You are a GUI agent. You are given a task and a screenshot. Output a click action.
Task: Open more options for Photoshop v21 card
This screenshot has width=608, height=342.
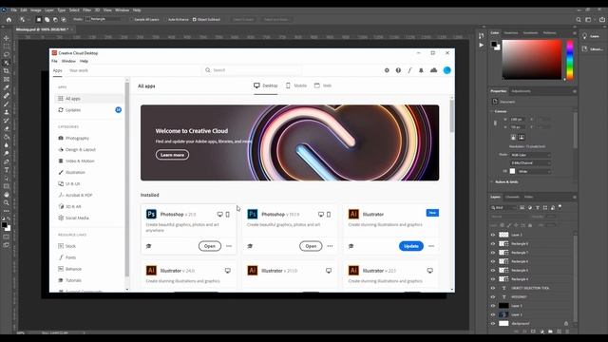229,246
